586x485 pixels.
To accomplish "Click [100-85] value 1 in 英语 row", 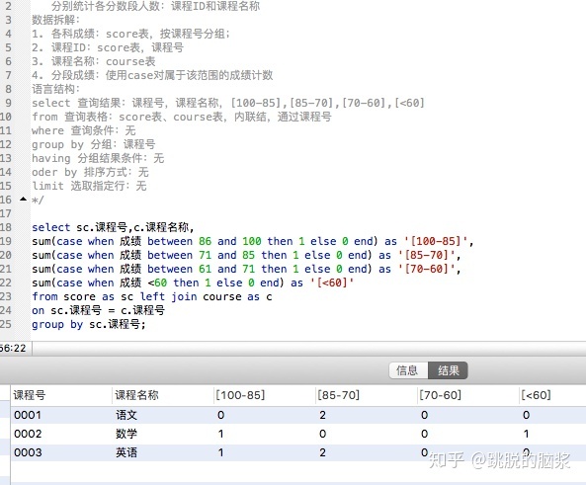I will 221,452.
